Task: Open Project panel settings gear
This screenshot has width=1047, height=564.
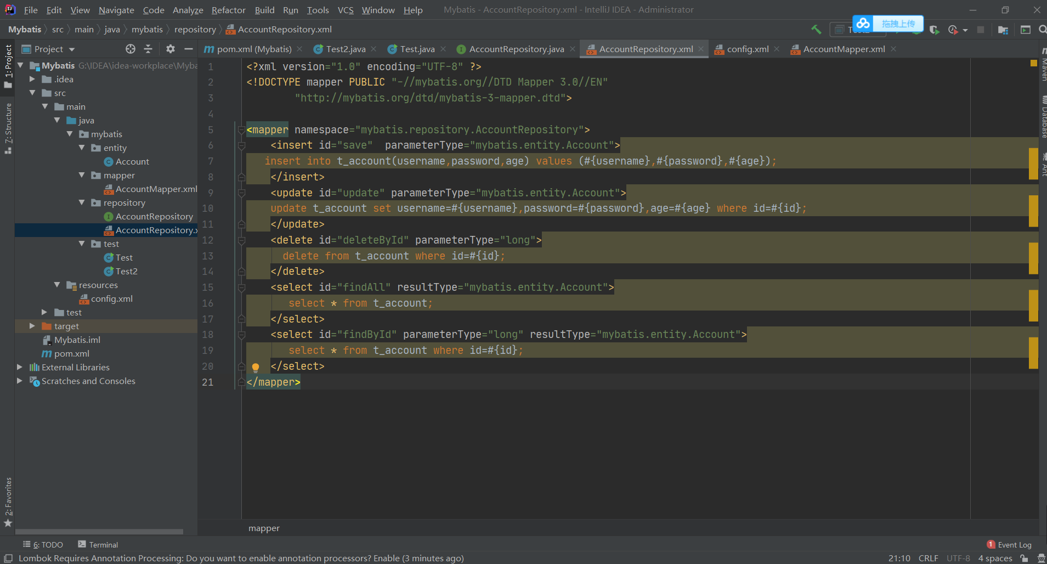Action: click(x=171, y=49)
